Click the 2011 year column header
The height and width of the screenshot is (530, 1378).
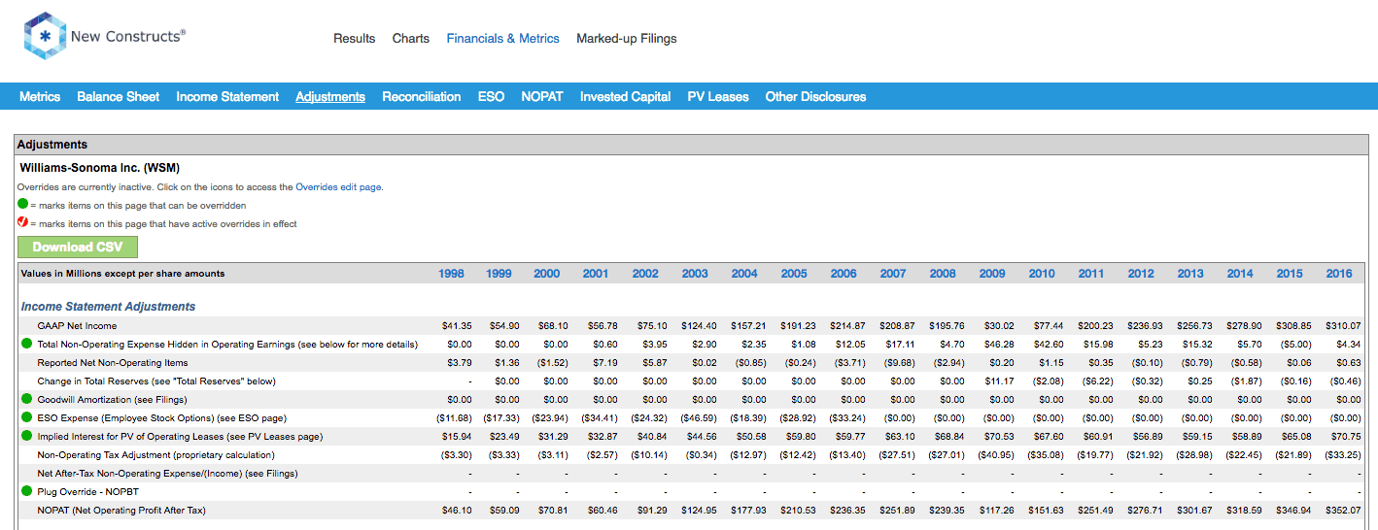coord(1091,274)
